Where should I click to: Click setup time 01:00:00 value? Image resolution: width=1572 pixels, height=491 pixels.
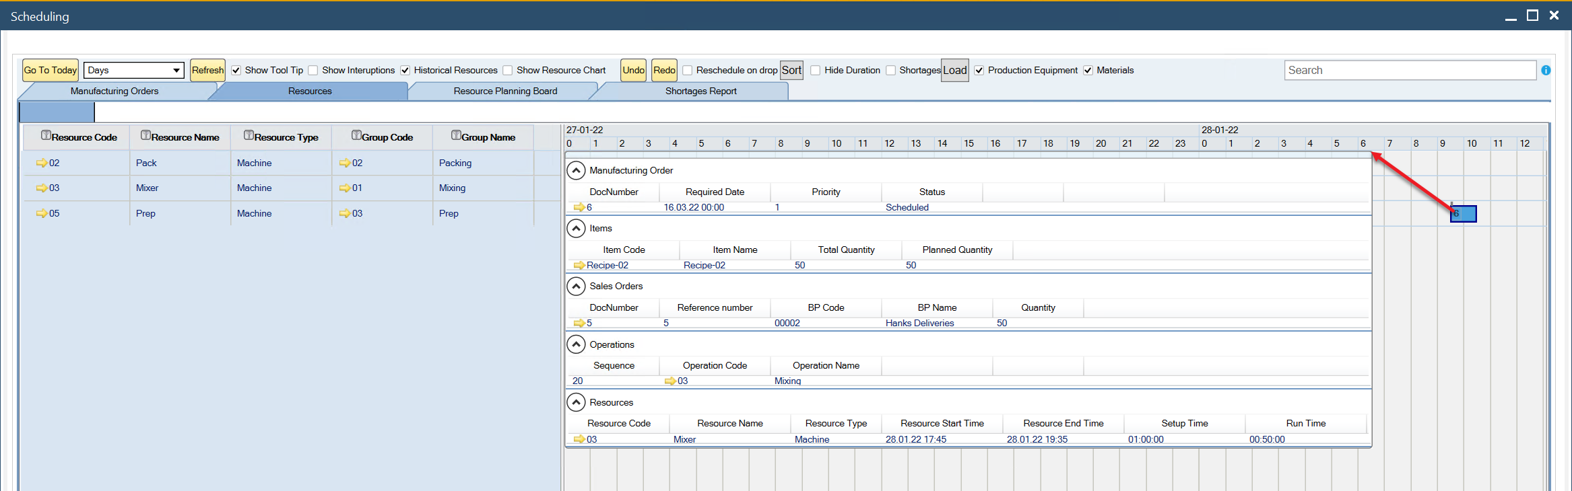(1146, 439)
